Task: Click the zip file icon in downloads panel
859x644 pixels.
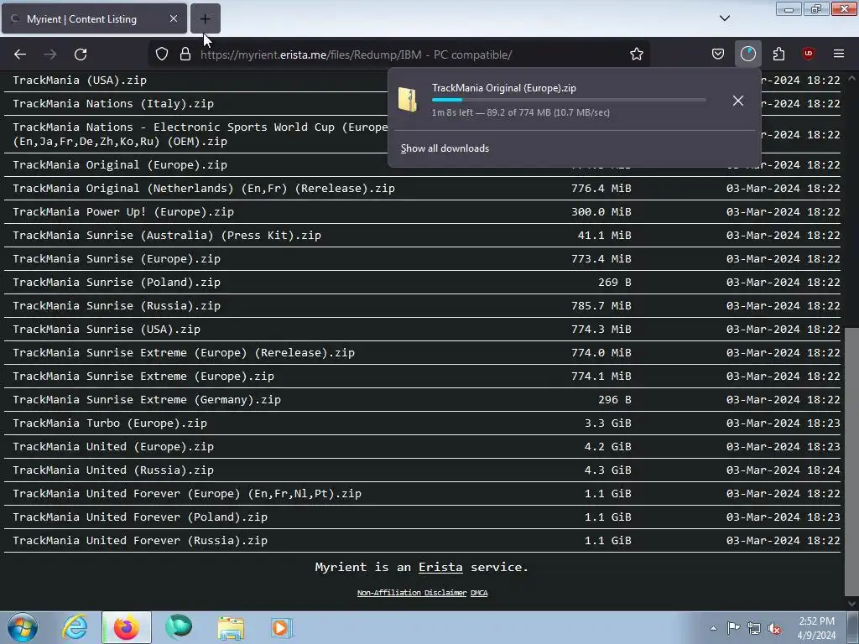Action: coord(408,100)
